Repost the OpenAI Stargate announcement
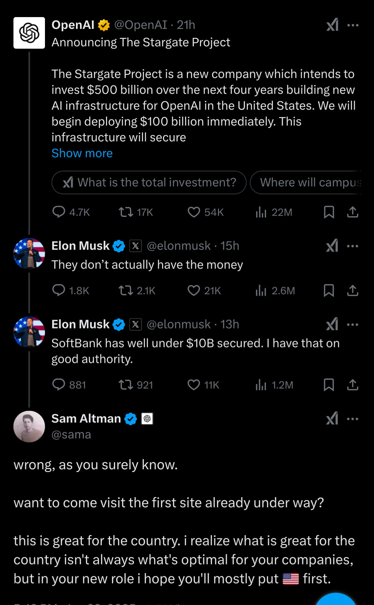This screenshot has width=374, height=605. coord(136,212)
